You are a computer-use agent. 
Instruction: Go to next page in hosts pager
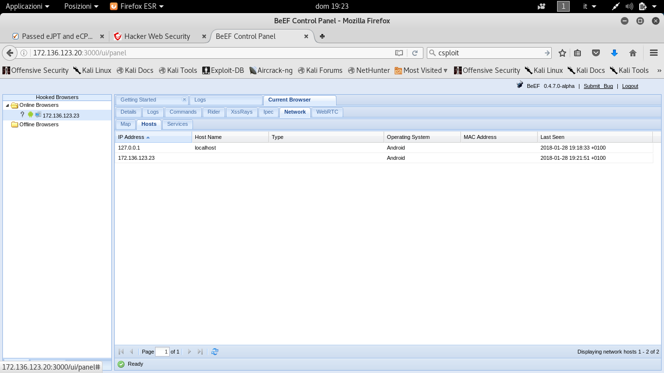190,352
